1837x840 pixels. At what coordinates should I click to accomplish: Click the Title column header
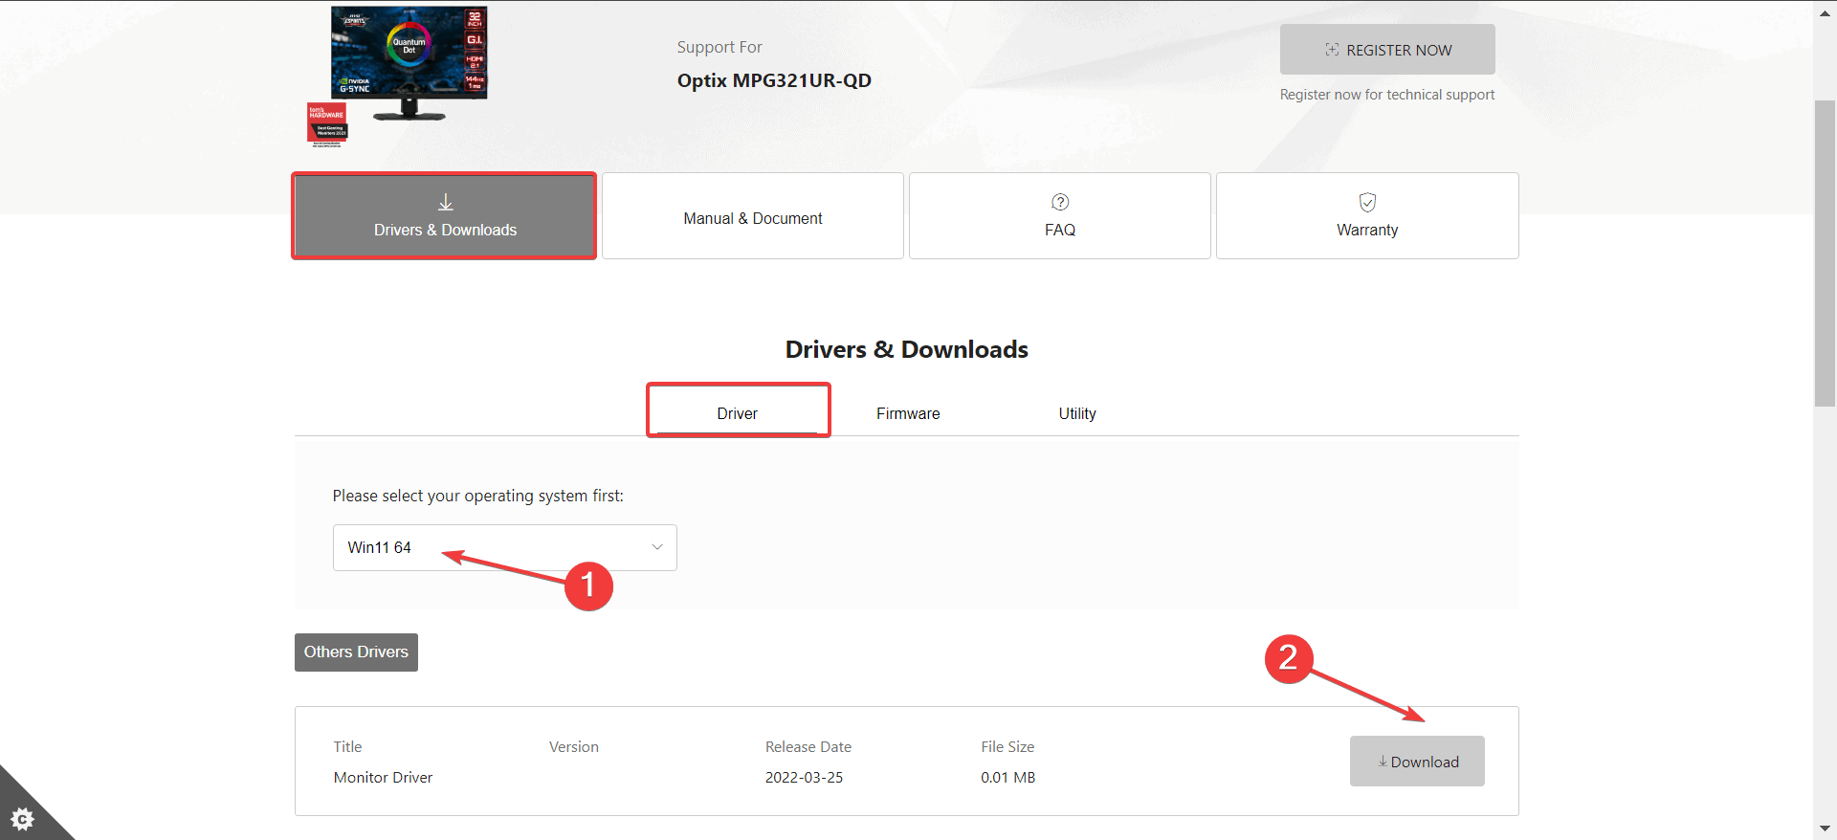click(x=347, y=746)
